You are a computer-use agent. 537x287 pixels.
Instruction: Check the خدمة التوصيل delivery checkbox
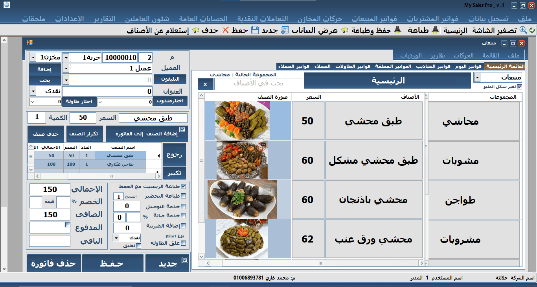[184, 206]
